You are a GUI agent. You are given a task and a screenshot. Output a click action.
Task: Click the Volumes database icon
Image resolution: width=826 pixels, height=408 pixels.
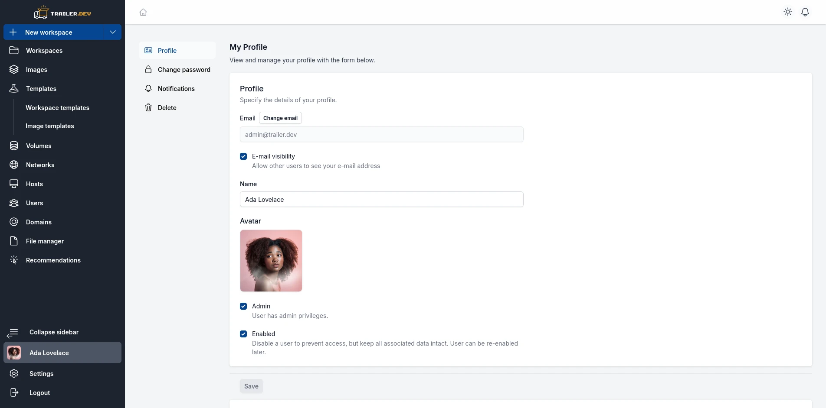click(x=14, y=146)
